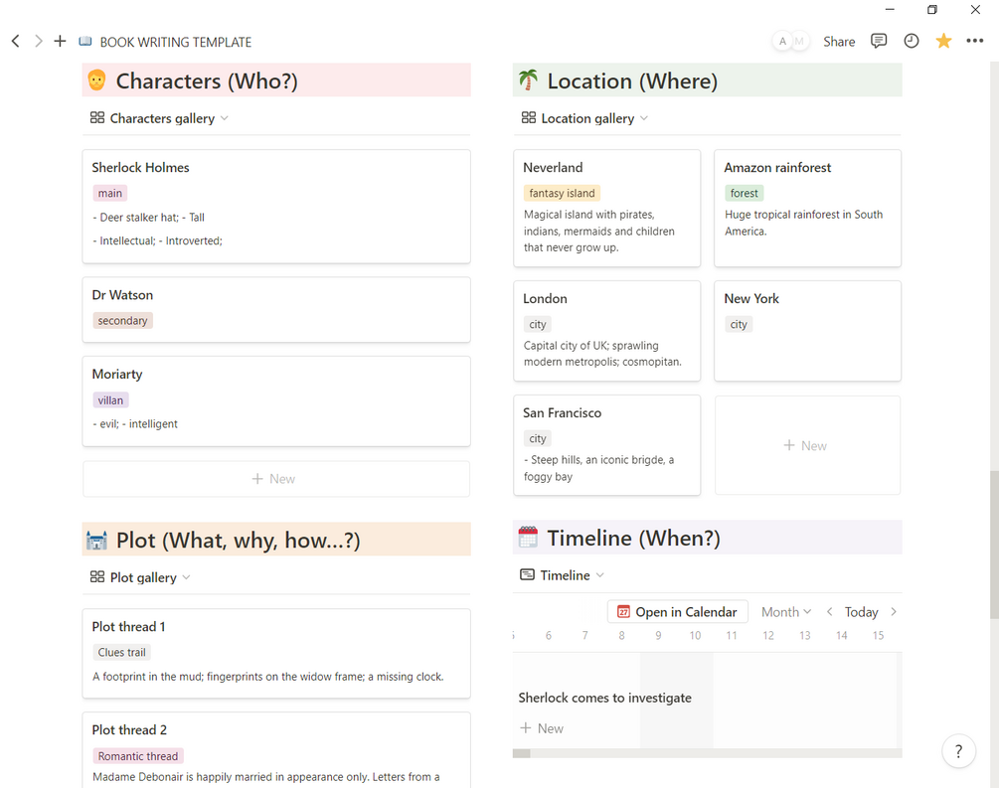Click the help question mark button
This screenshot has height=788, width=999.
[958, 751]
